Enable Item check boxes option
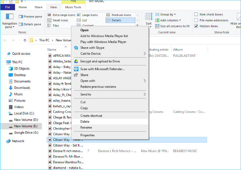 [x=196, y=15]
